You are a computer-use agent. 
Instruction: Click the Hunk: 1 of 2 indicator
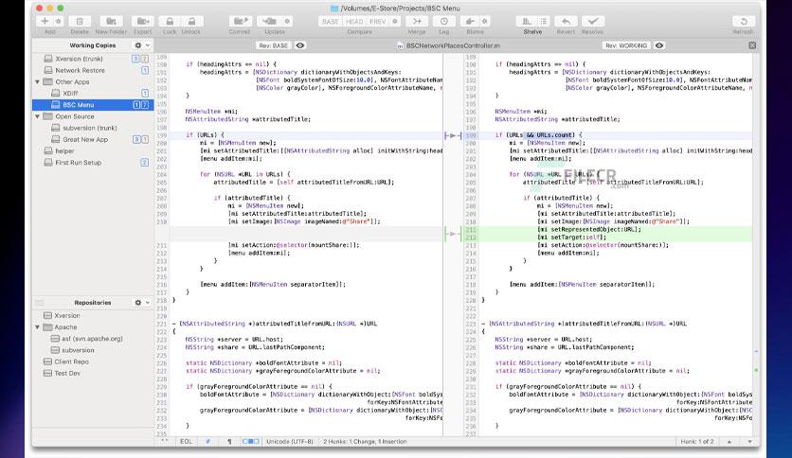pyautogui.click(x=697, y=442)
